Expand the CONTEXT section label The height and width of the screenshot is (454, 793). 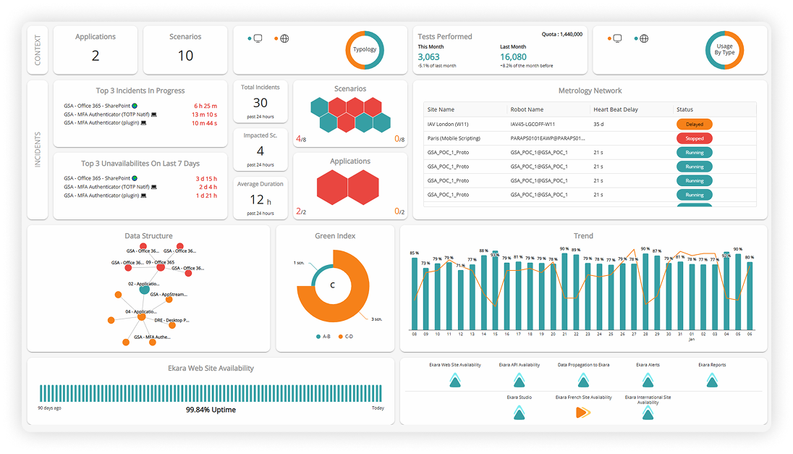pyautogui.click(x=38, y=49)
